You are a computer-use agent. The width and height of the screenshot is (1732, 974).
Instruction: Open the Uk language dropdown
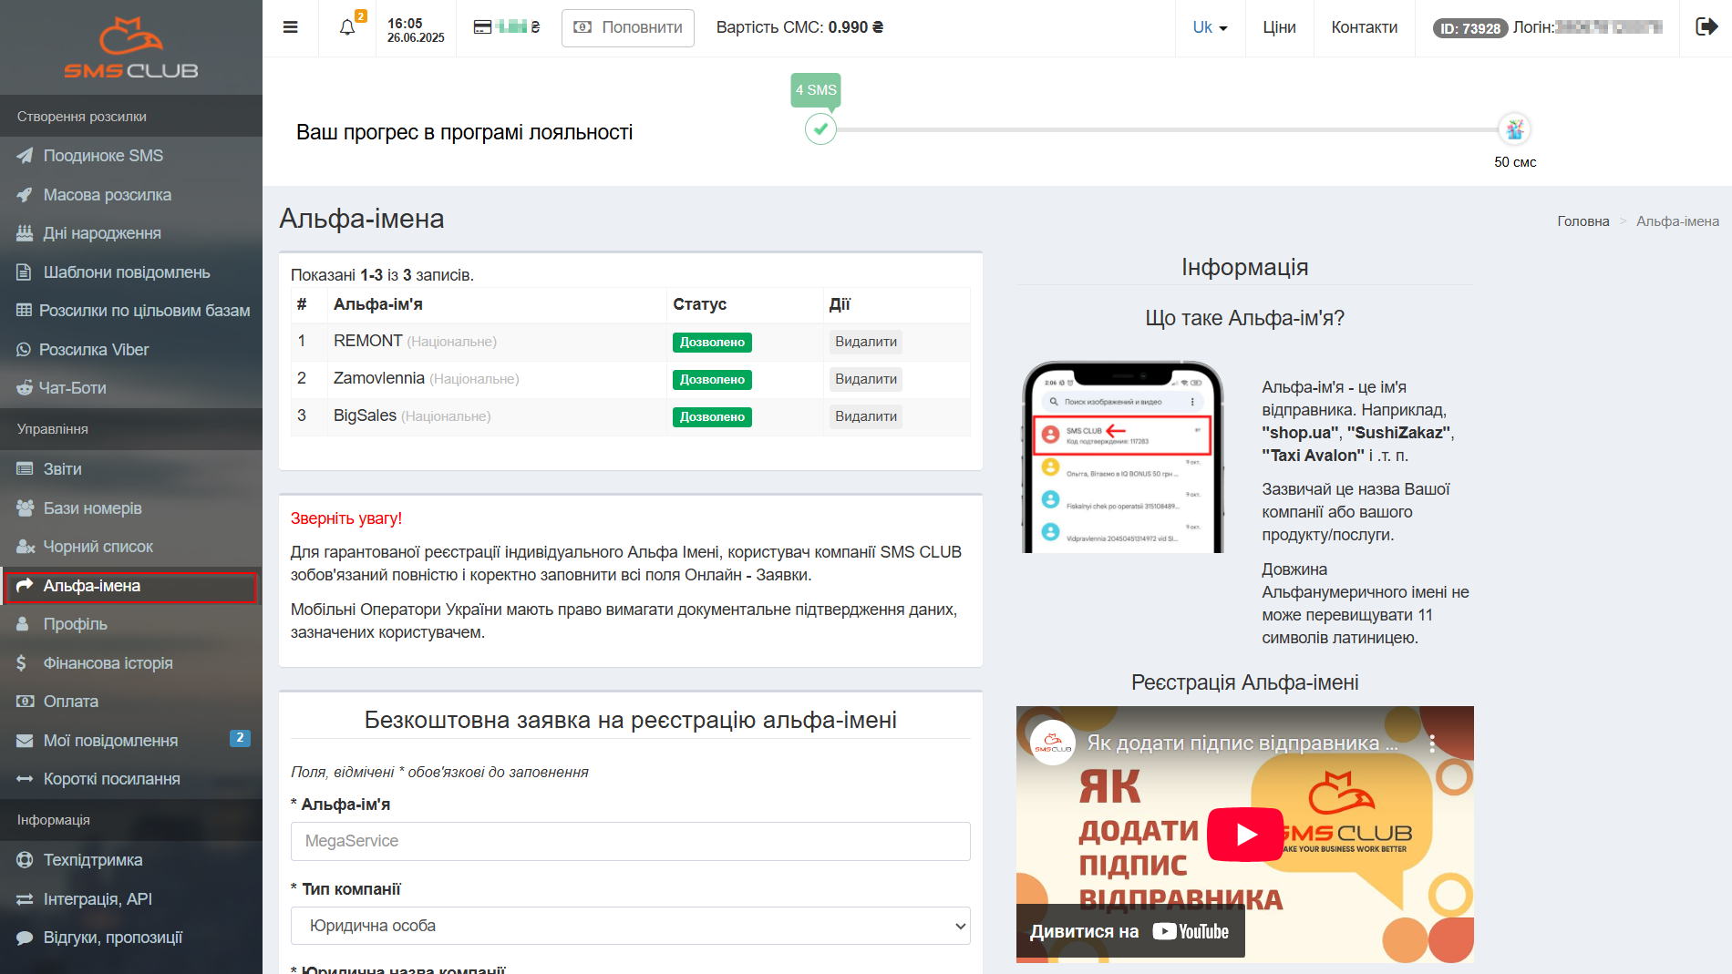point(1210,27)
